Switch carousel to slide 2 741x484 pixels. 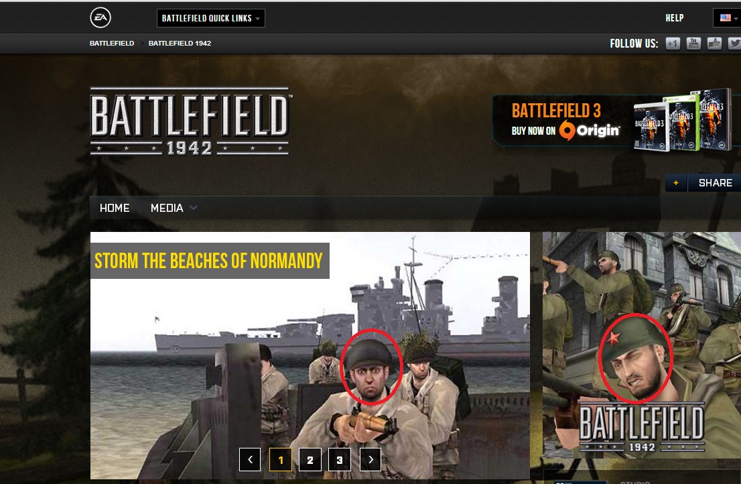tap(310, 459)
